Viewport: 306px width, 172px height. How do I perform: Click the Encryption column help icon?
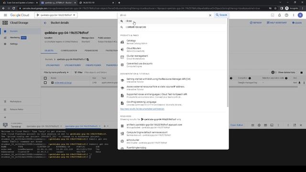250,78
